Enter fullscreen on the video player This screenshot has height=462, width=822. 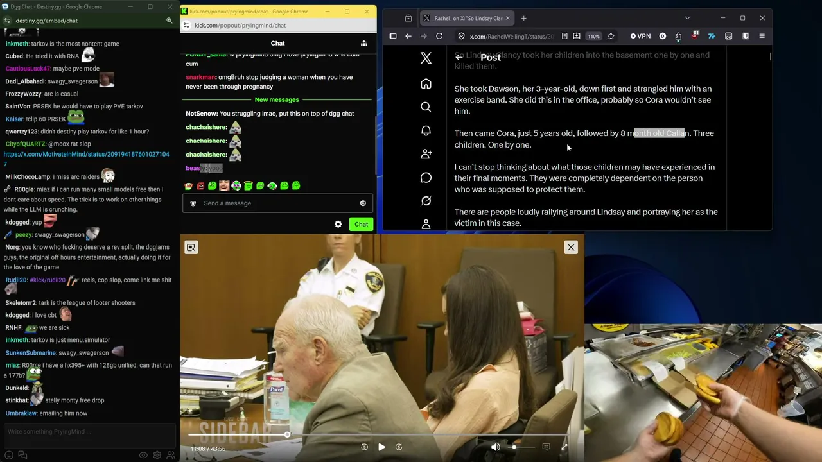(x=564, y=447)
